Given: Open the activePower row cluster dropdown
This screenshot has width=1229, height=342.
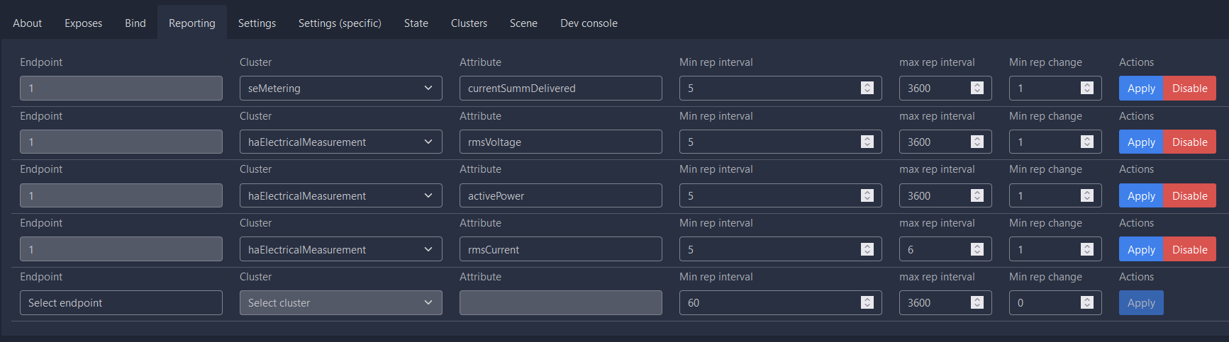Looking at the screenshot, I should 341,195.
